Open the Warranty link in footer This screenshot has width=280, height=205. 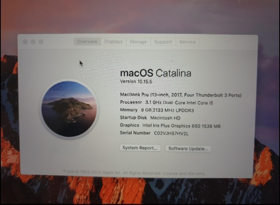[196, 173]
